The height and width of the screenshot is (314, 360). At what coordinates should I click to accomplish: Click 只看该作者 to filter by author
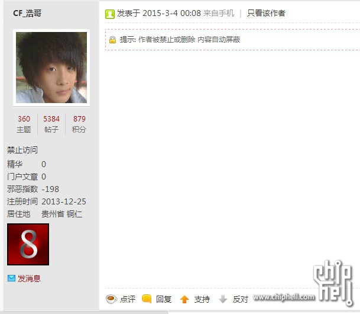[x=266, y=14]
